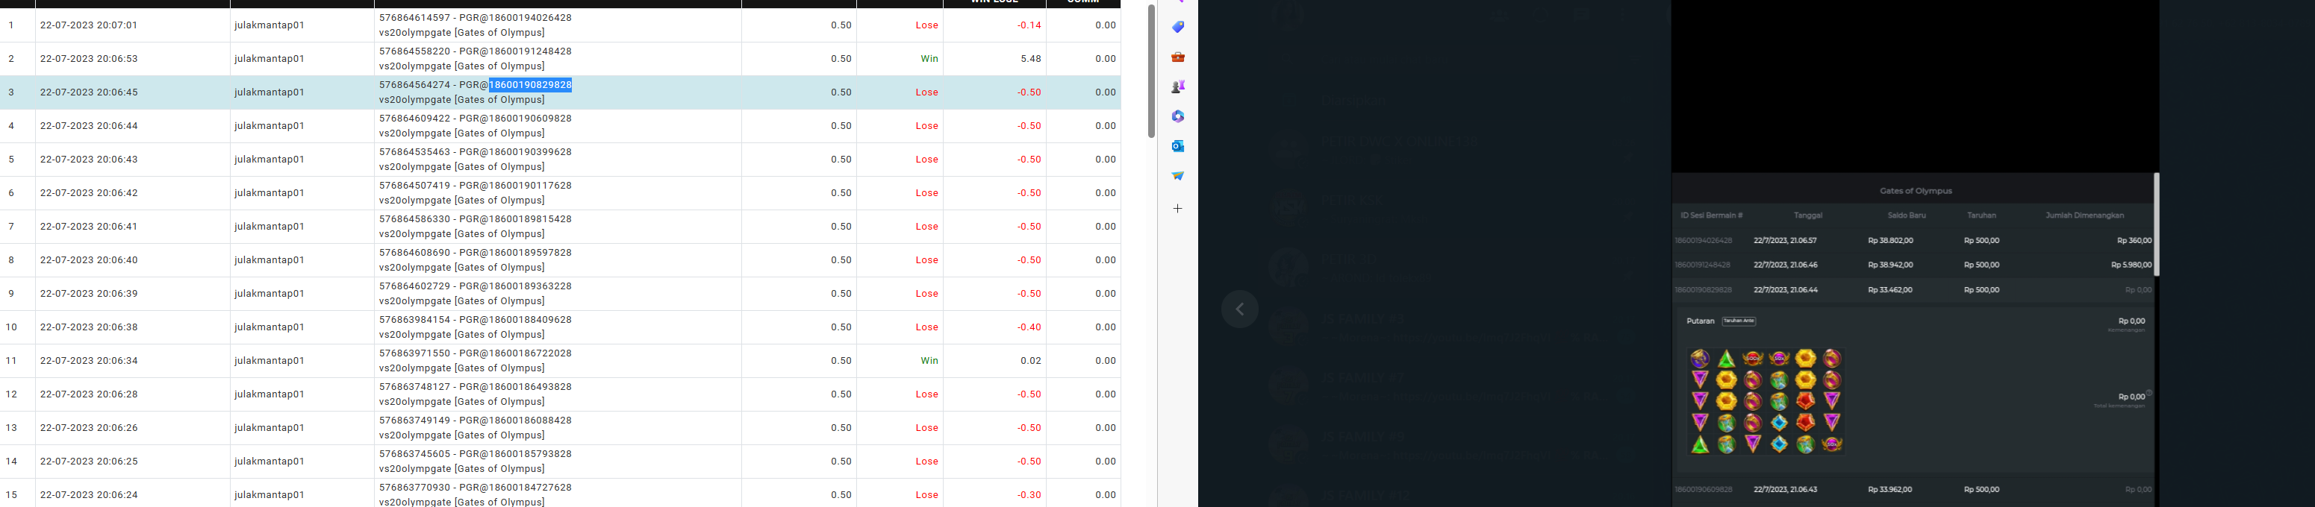Click date 22/7/2023, 21.06.46
This screenshot has height=507, width=2315.
(x=1785, y=265)
